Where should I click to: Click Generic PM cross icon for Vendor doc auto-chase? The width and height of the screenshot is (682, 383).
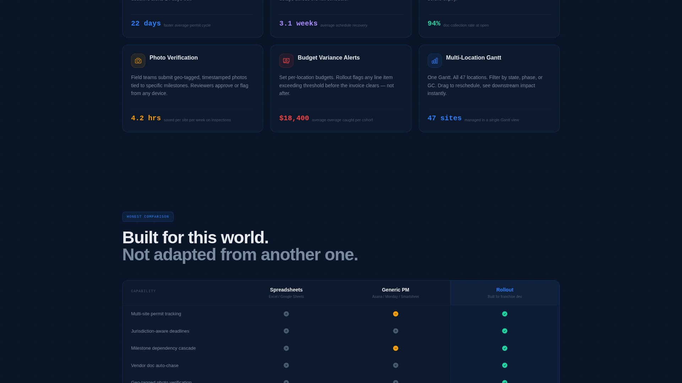pyautogui.click(x=396, y=365)
